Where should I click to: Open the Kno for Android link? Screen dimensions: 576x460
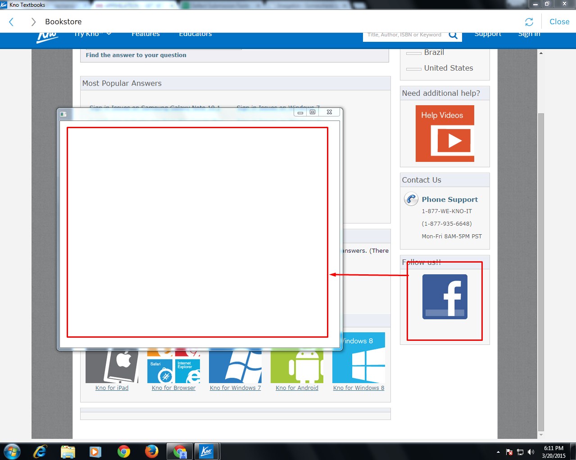pos(297,388)
